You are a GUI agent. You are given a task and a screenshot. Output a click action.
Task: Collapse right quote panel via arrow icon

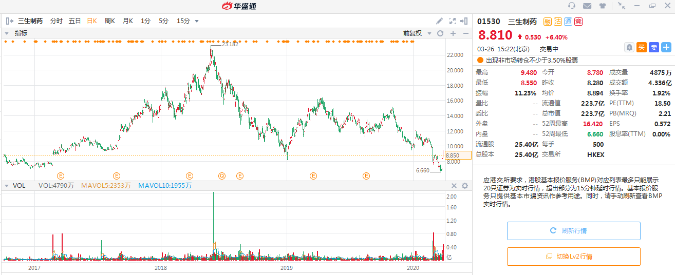[x=464, y=21]
